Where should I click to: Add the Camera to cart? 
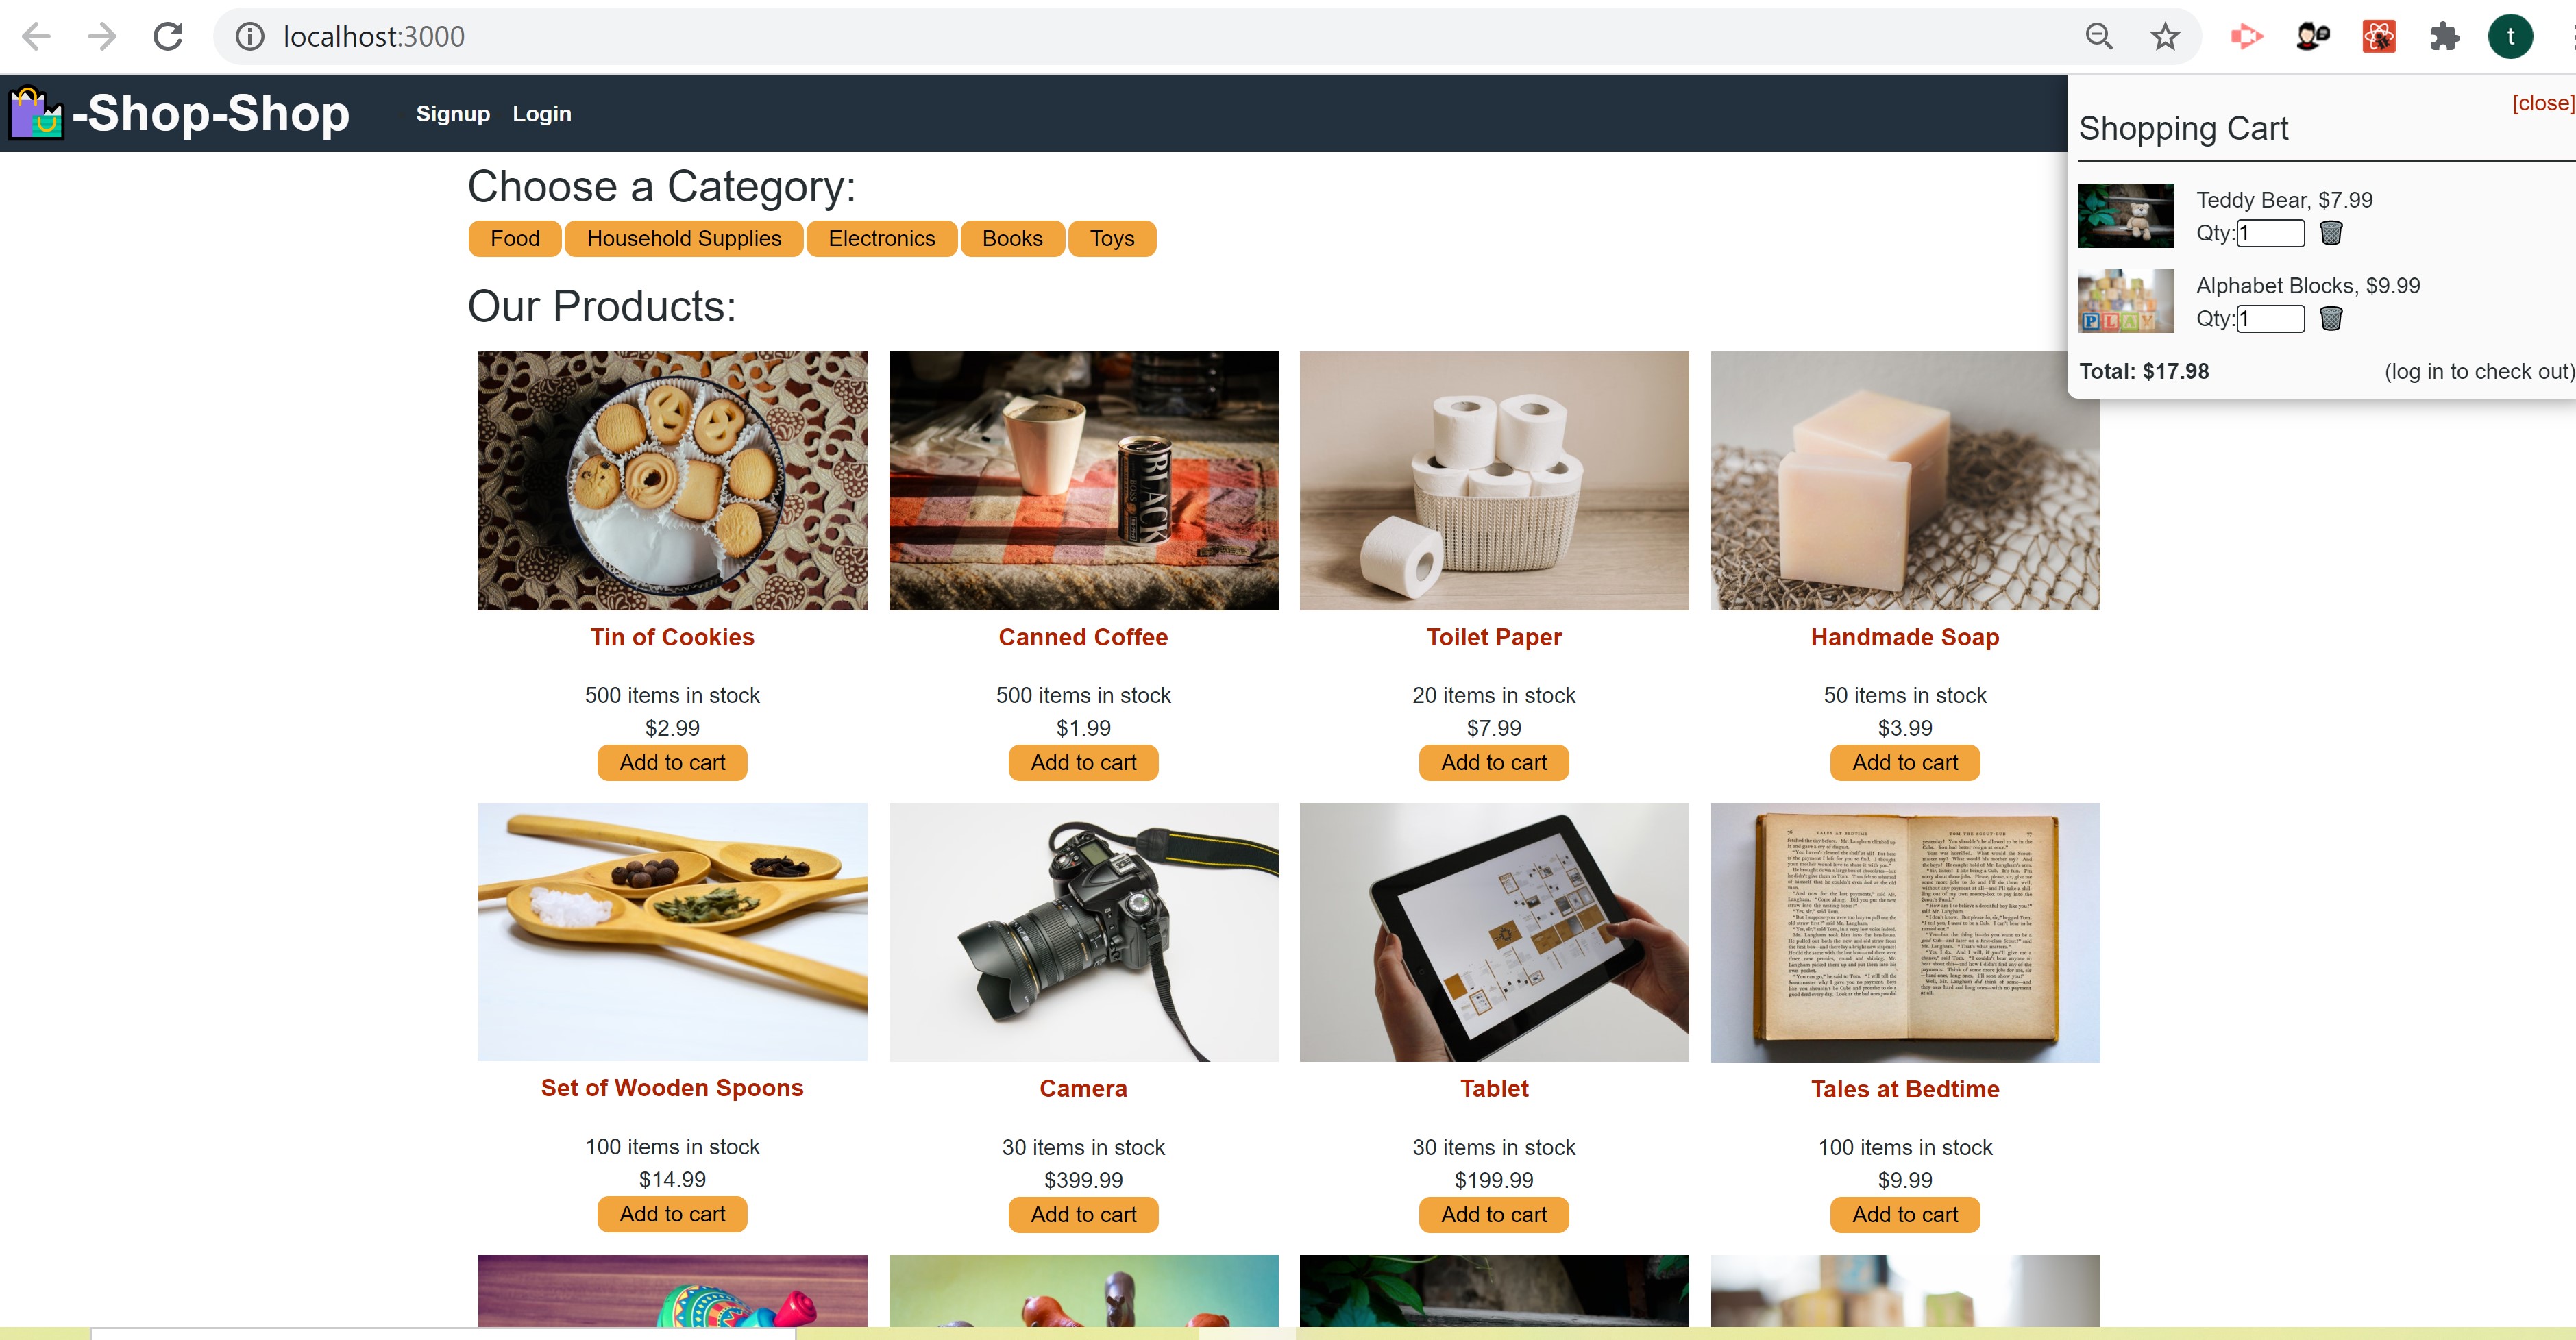1083,1215
